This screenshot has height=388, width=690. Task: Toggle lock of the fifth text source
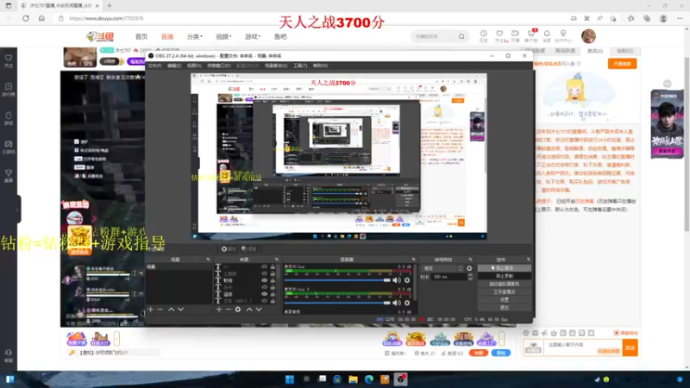point(273,294)
